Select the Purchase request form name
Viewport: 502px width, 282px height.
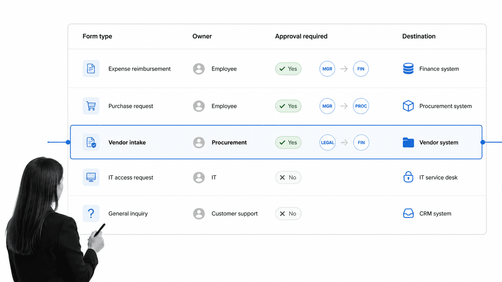131,106
